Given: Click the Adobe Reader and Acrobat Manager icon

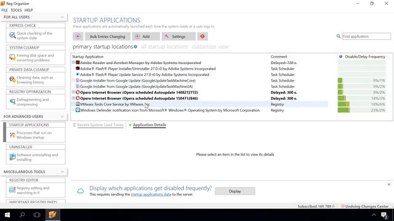Looking at the screenshot, I should pos(78,63).
